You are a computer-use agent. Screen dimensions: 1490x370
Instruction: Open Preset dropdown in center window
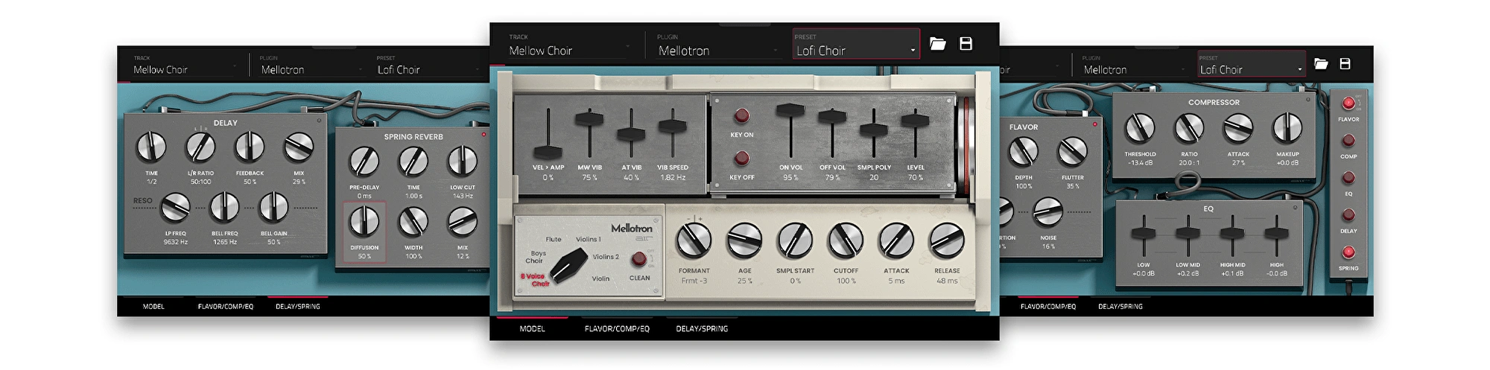coord(856,44)
